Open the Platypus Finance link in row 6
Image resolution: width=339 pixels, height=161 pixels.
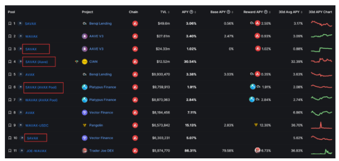pyautogui.click(x=103, y=87)
